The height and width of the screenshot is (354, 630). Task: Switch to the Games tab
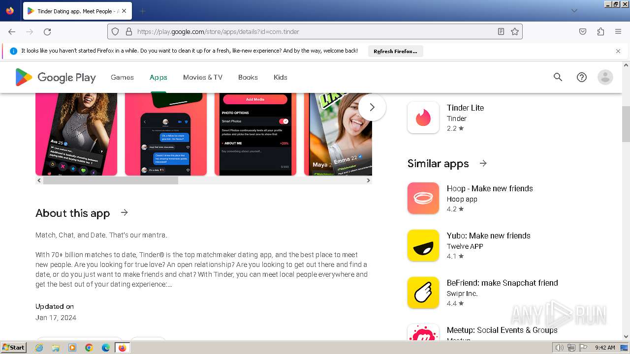click(x=122, y=77)
